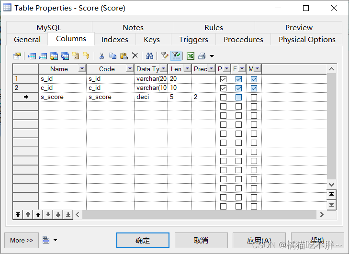Image resolution: width=349 pixels, height=254 pixels.
Task: Click the Properties icon in the toolbar
Action: pyautogui.click(x=17, y=56)
